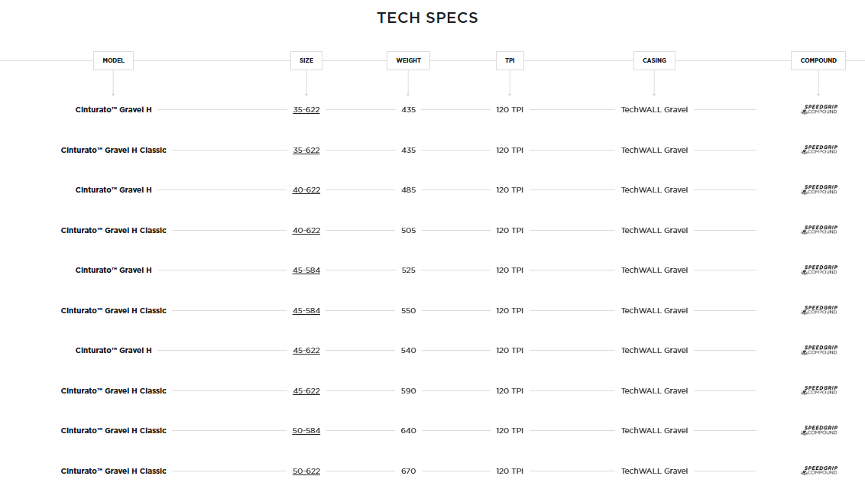Click the COMPOUND column header
Image resolution: width=865 pixels, height=502 pixels.
818,60
